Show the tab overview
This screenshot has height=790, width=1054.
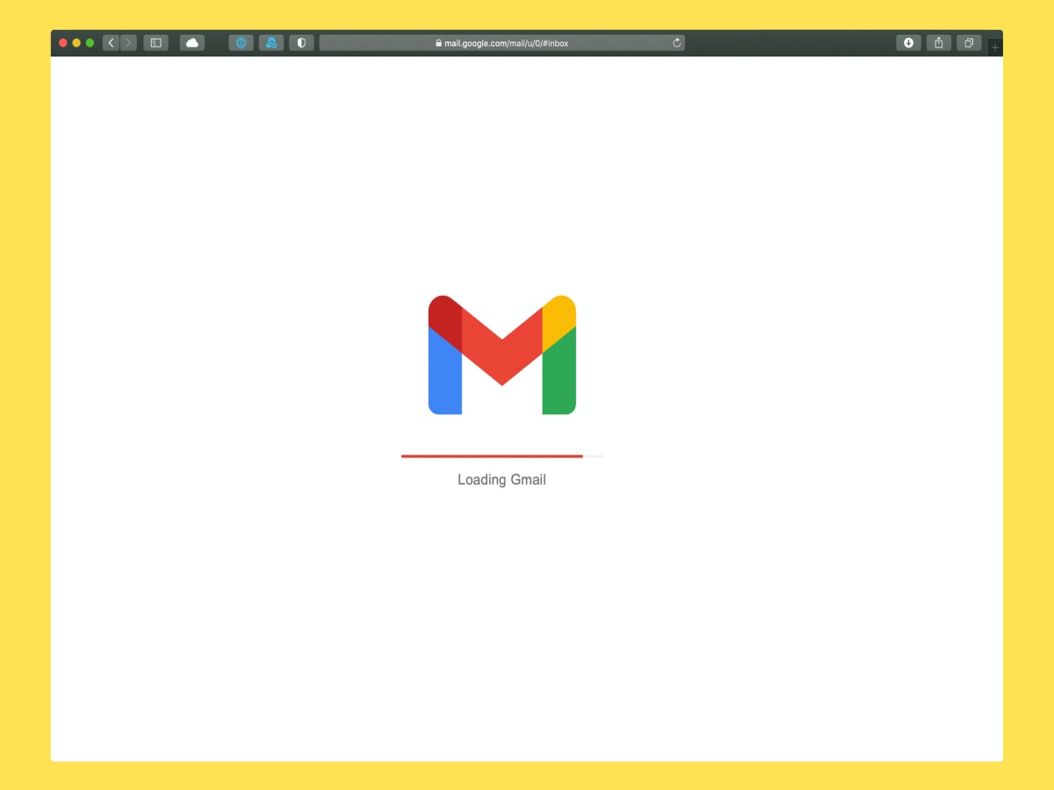969,43
